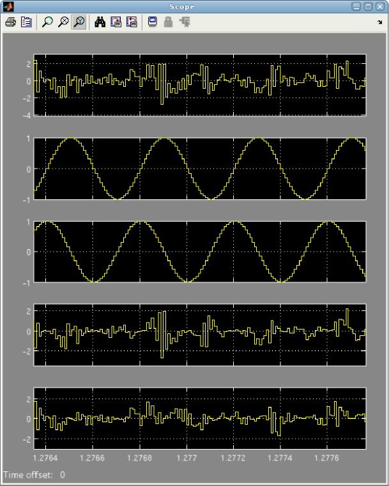Click the 1.2776 time axis label
Viewport: 389px width, 486px height.
click(x=326, y=458)
